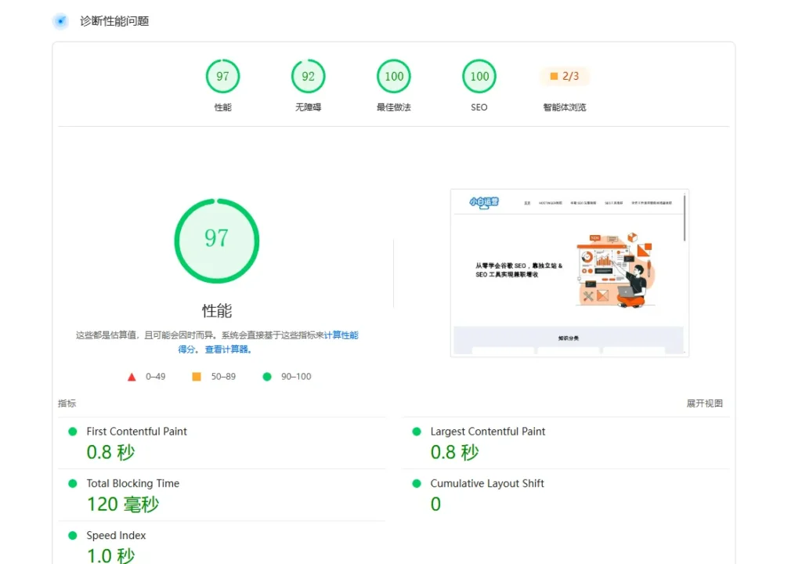Open the 查看计算器 link

point(228,349)
